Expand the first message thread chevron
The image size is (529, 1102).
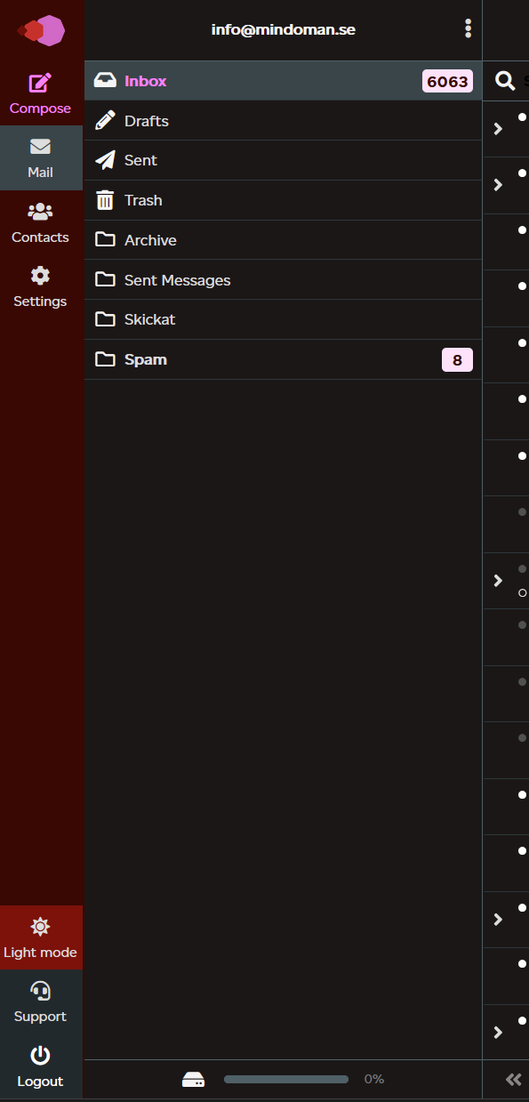pyautogui.click(x=498, y=127)
